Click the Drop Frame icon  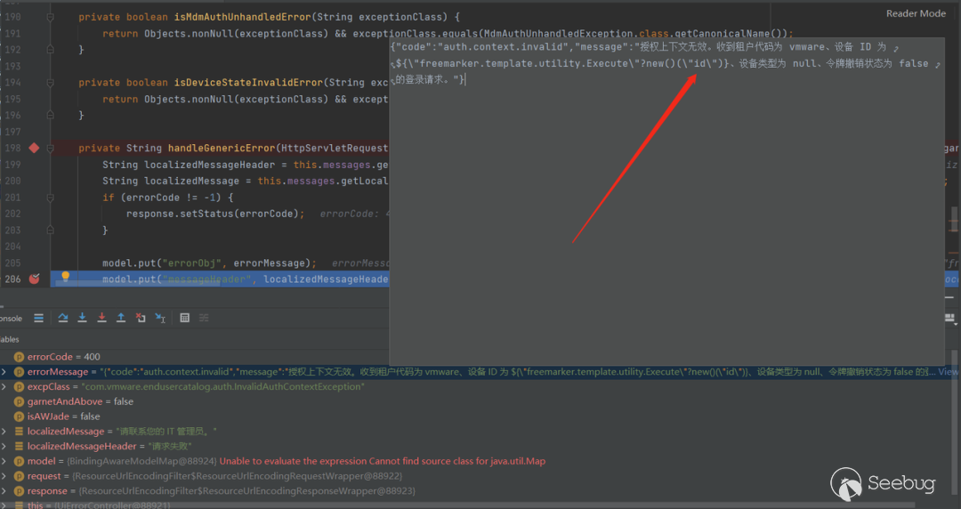[x=141, y=318]
